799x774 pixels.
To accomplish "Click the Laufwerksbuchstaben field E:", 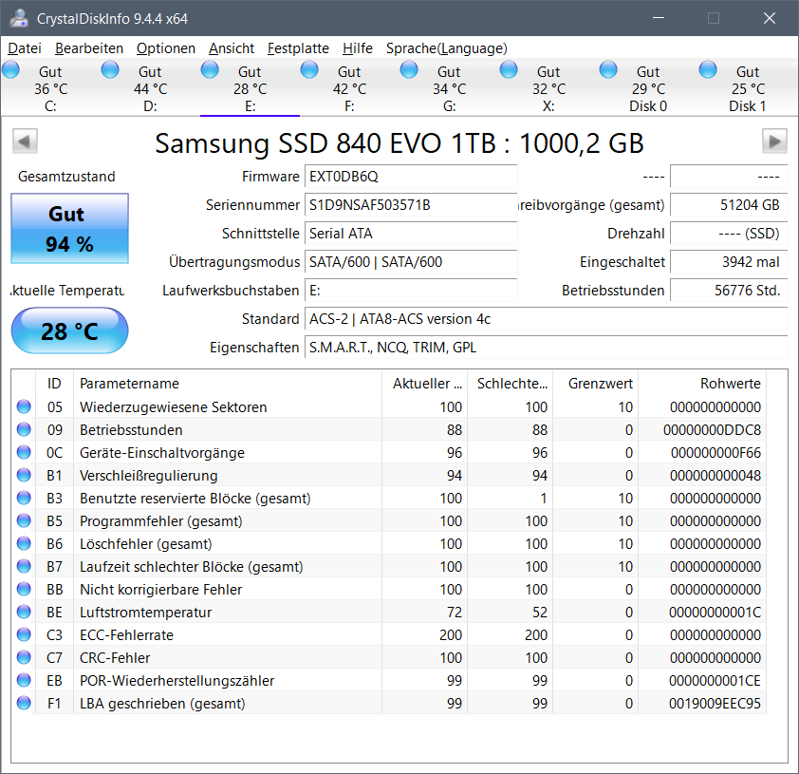I will point(411,291).
